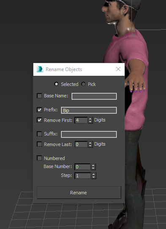Uncheck the Prefix checkbox

pyautogui.click(x=39, y=110)
